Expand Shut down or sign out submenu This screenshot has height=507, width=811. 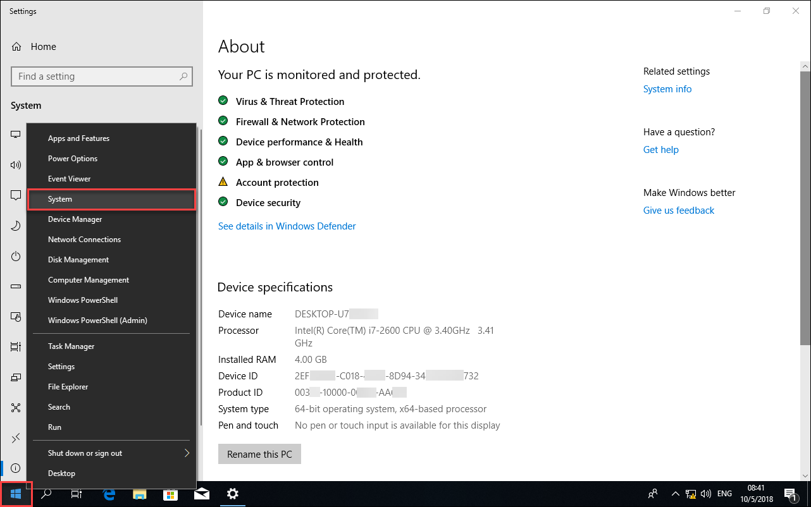[111, 453]
